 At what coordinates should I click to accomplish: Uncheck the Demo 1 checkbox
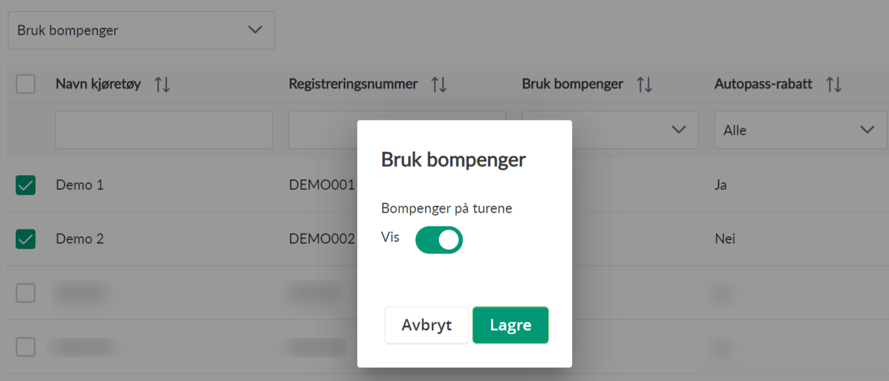click(x=25, y=185)
